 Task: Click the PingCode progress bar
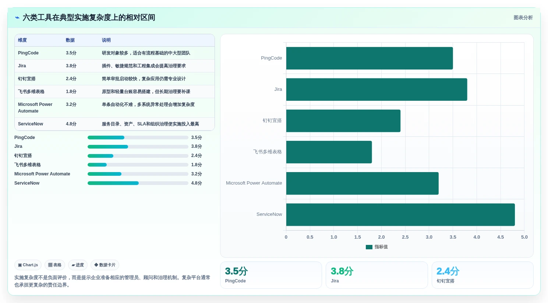138,138
